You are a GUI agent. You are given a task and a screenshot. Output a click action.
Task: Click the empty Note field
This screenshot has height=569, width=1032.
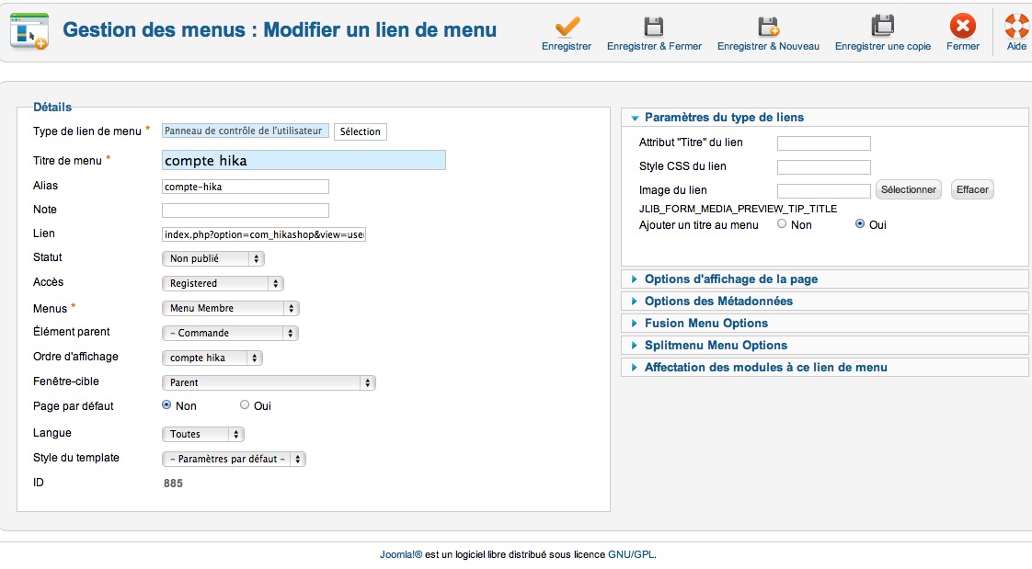point(246,211)
